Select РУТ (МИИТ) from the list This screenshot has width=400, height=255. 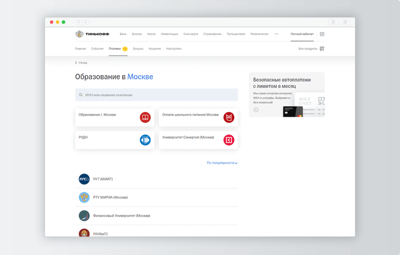156,179
